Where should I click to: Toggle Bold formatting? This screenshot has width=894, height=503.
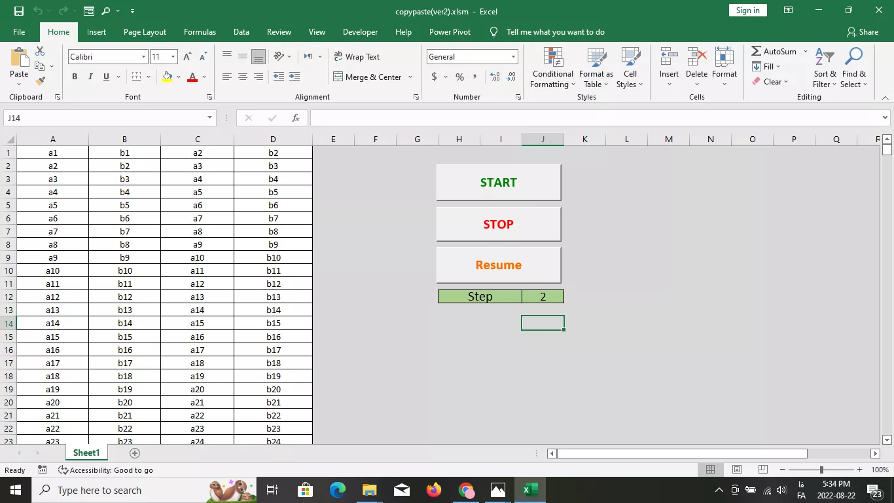(75, 77)
